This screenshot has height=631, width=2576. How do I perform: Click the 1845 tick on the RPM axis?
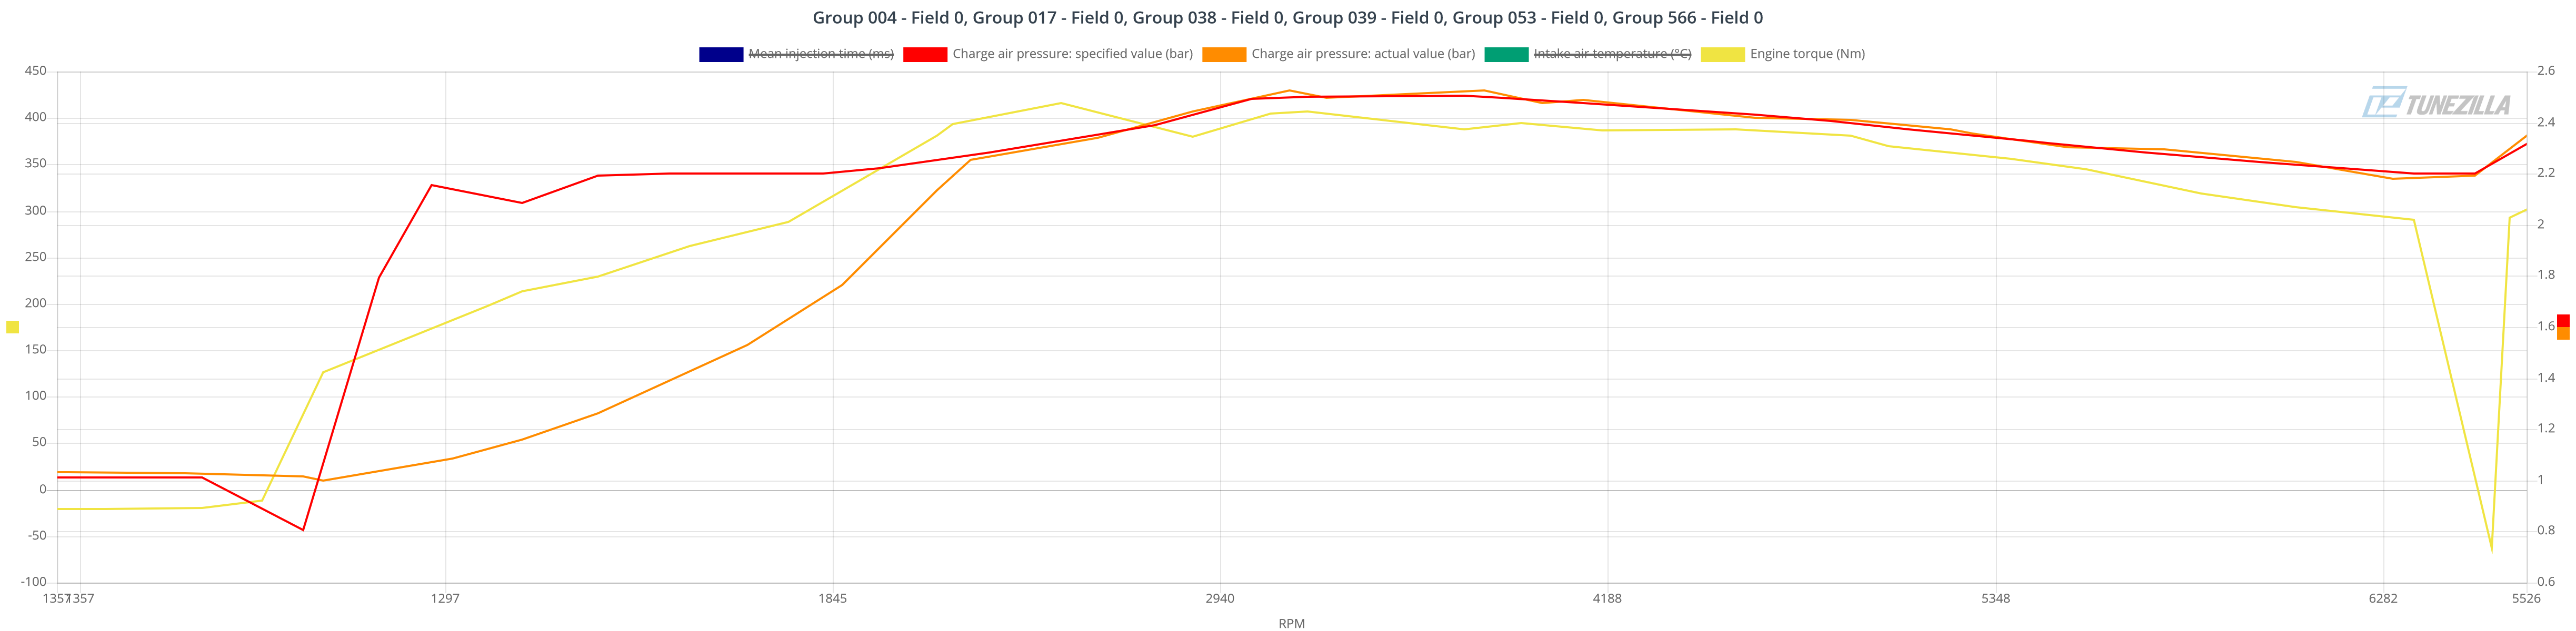point(832,599)
